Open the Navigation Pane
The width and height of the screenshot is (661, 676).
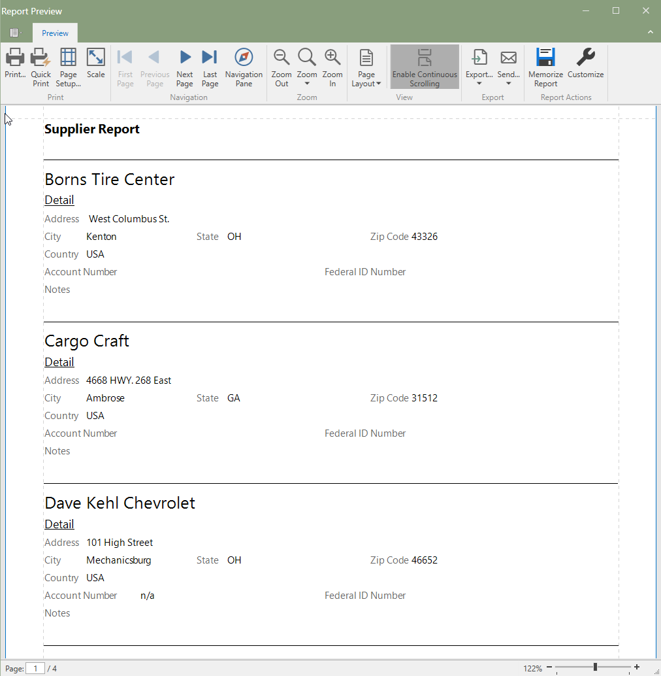click(x=244, y=59)
